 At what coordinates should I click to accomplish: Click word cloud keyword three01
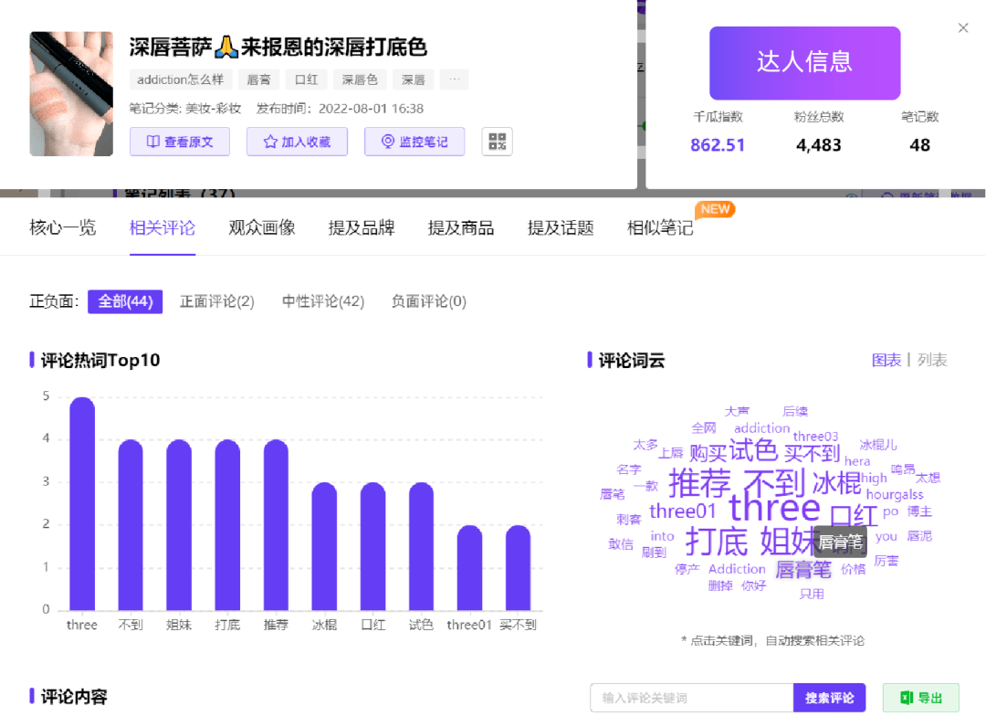pyautogui.click(x=683, y=511)
